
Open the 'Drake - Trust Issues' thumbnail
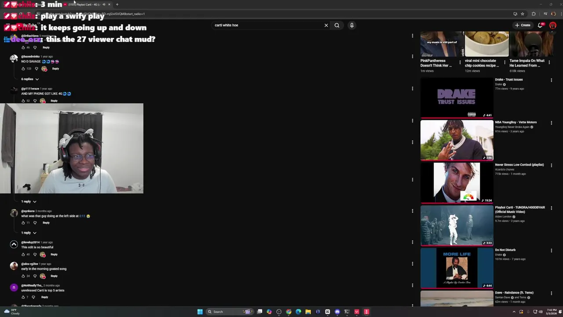point(457,98)
